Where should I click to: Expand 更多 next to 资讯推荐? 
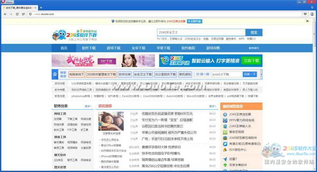coord(212,106)
